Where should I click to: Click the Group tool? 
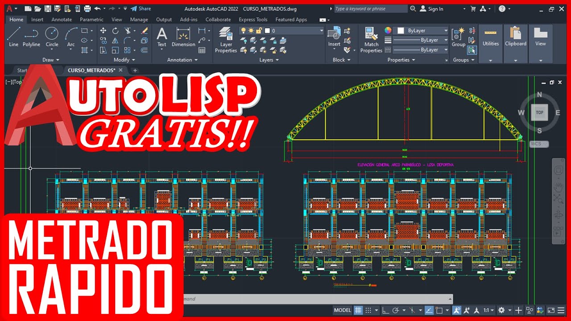point(458,37)
